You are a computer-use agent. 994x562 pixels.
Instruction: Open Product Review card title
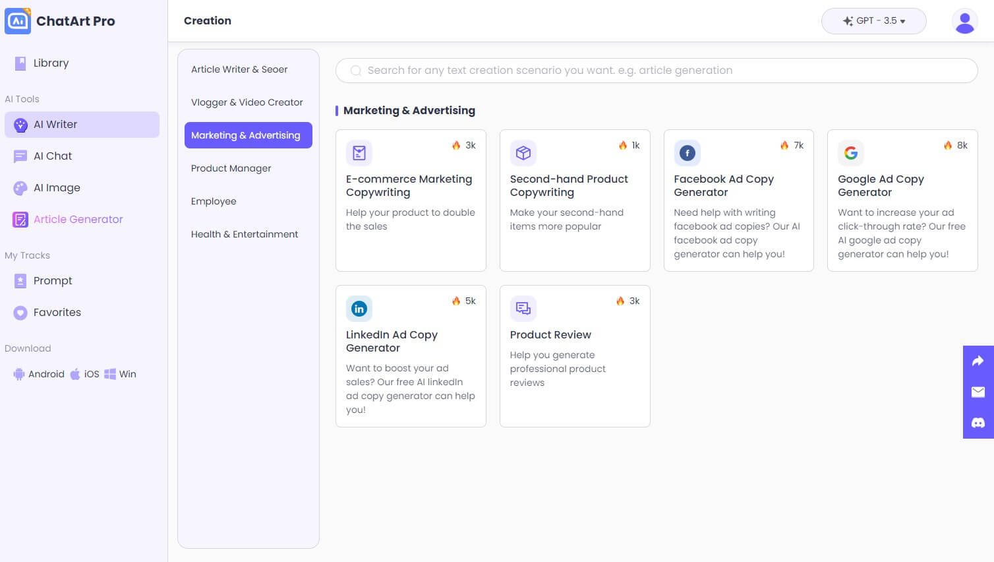point(550,335)
